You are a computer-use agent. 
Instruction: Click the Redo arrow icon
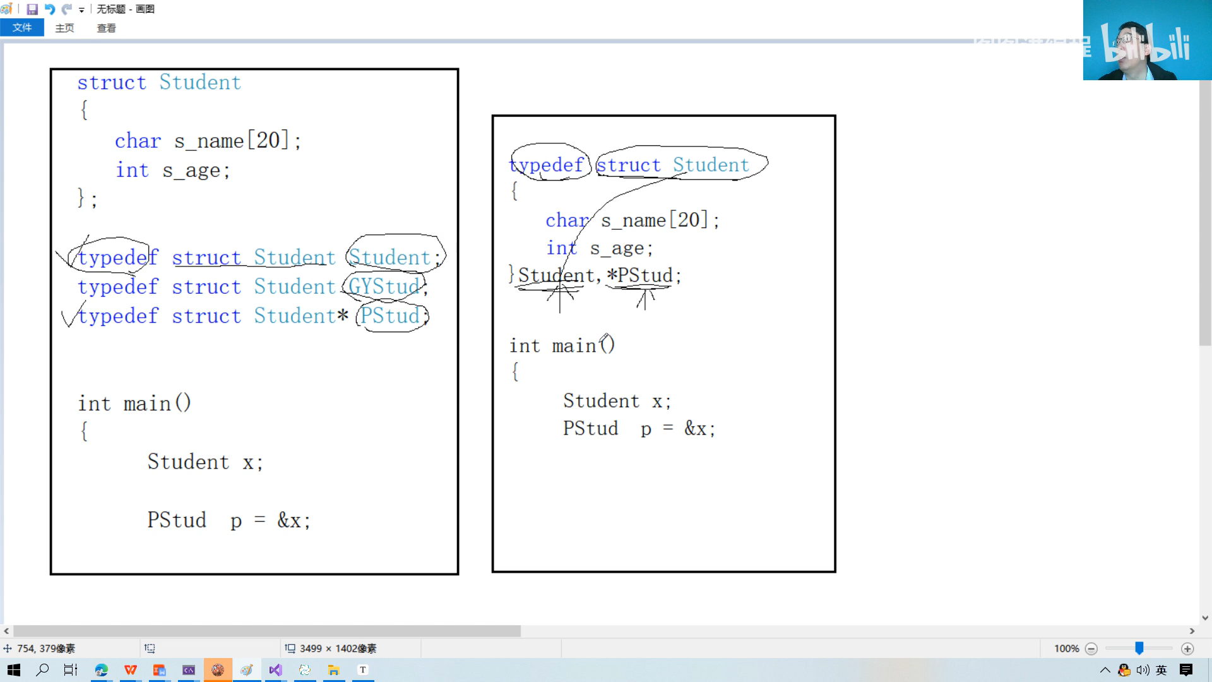click(x=66, y=9)
